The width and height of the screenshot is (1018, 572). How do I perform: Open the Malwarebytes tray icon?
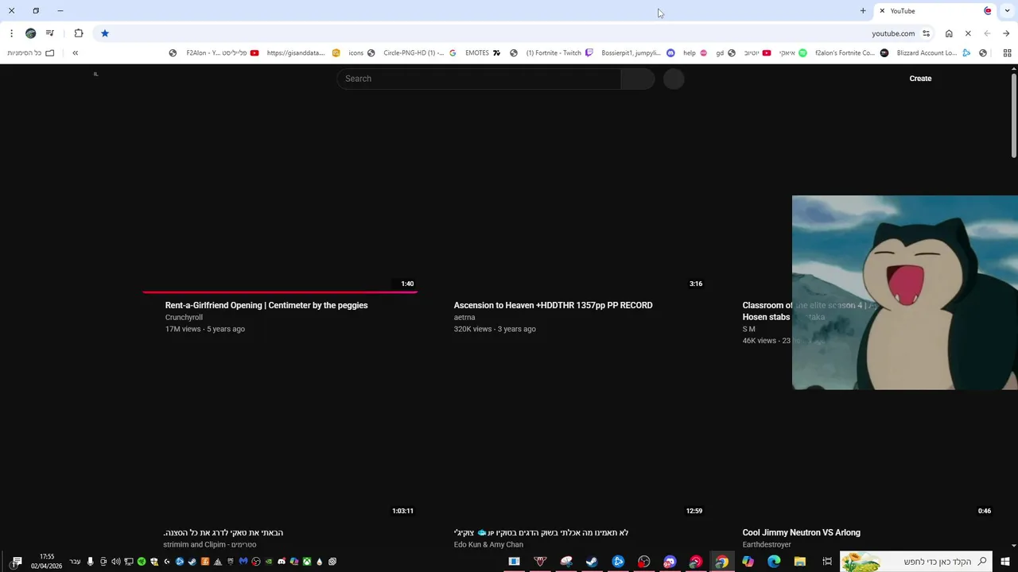243,562
